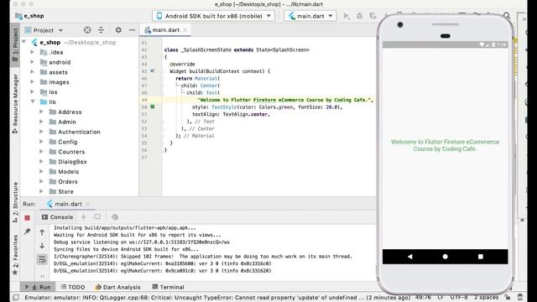The height and width of the screenshot is (302, 537).
Task: Switch to the Console tab
Action: click(58, 217)
